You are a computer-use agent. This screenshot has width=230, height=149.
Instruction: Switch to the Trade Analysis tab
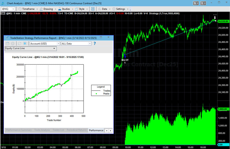(42, 130)
